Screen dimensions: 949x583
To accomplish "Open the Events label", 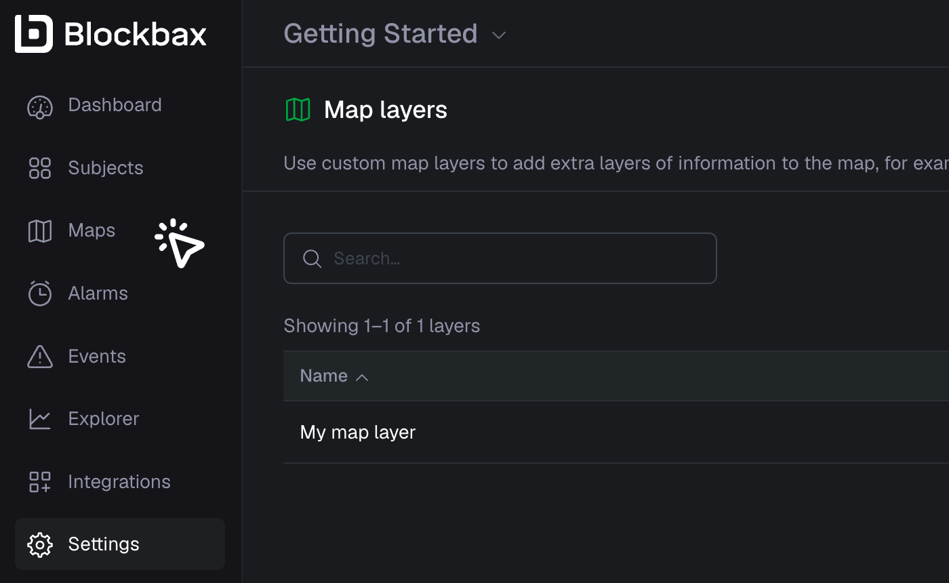I will (x=97, y=357).
